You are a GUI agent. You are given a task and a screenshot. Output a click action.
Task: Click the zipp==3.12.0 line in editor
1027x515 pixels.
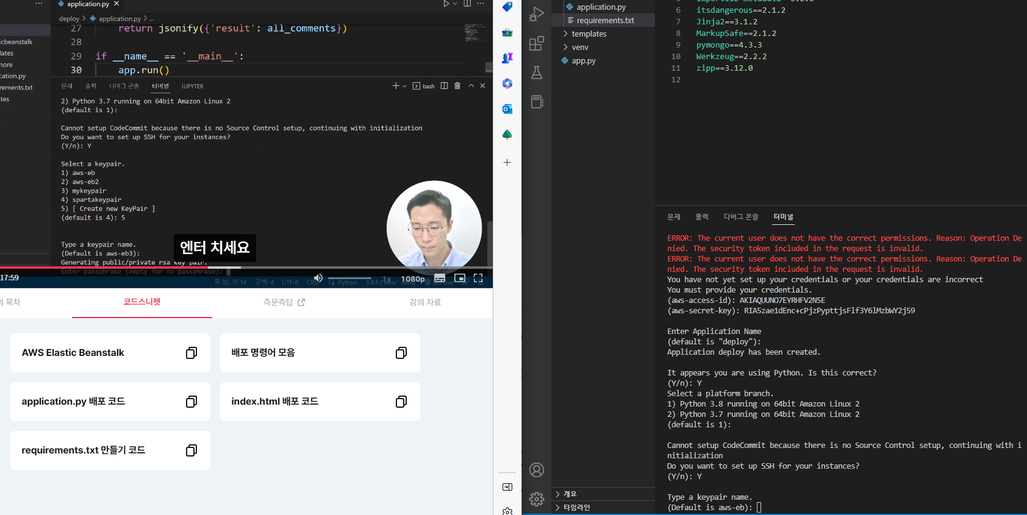point(725,68)
